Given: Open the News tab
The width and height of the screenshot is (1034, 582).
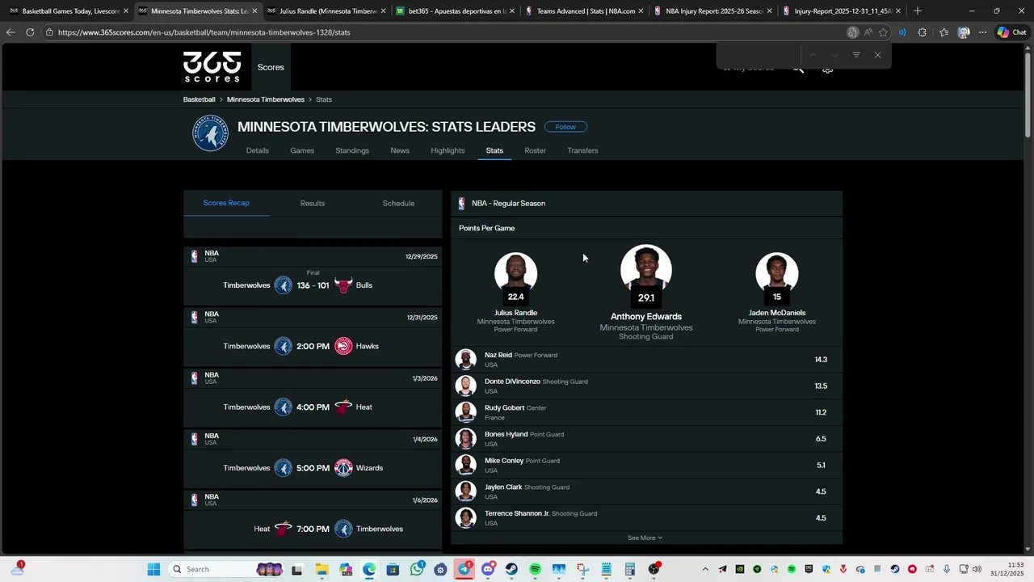Looking at the screenshot, I should pyautogui.click(x=400, y=150).
